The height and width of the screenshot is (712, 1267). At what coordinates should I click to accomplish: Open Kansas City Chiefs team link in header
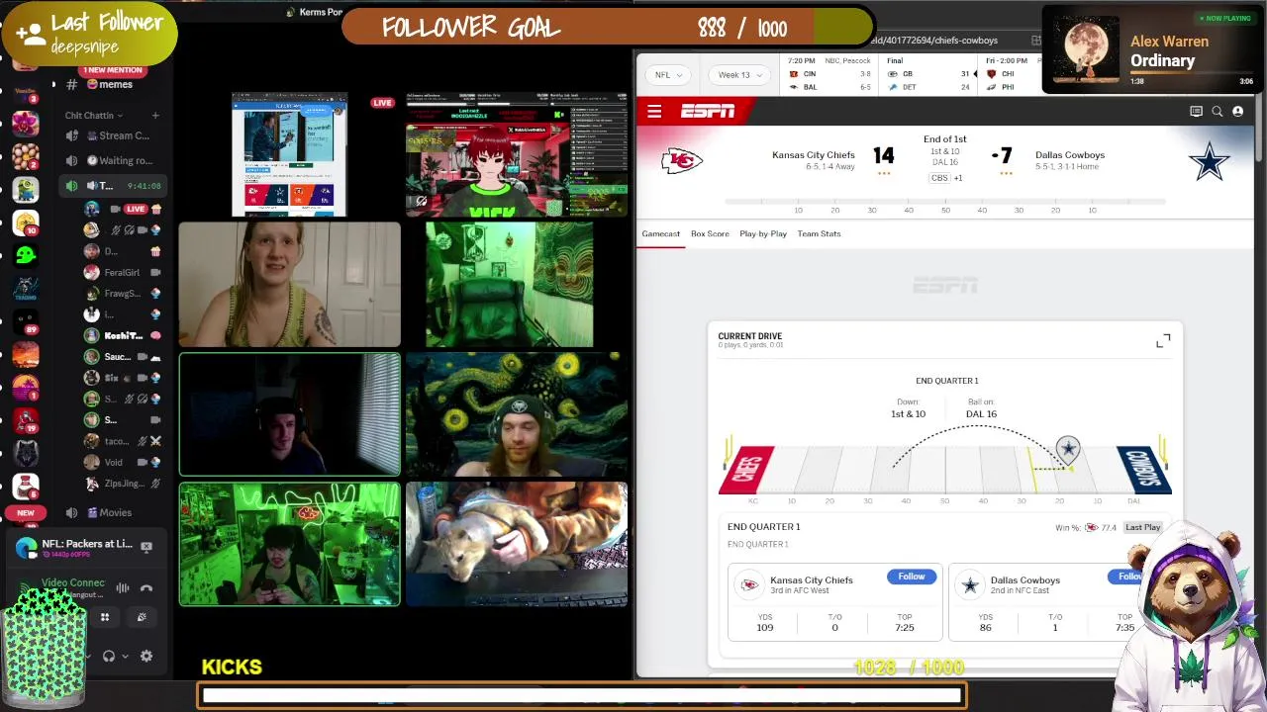click(x=813, y=155)
